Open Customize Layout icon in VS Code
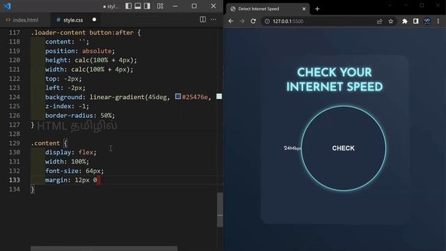This screenshot has width=446, height=251. (x=160, y=6)
